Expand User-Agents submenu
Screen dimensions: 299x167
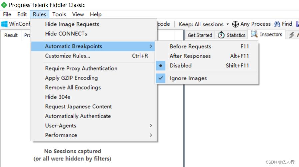tap(94, 126)
